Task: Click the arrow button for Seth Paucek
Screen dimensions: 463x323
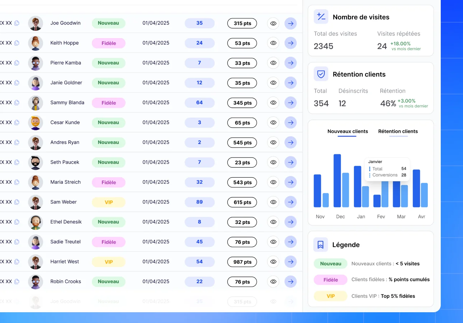Action: pyautogui.click(x=291, y=162)
